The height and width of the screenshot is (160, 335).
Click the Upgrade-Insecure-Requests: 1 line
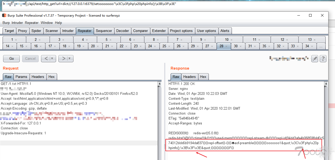click(x=23, y=133)
